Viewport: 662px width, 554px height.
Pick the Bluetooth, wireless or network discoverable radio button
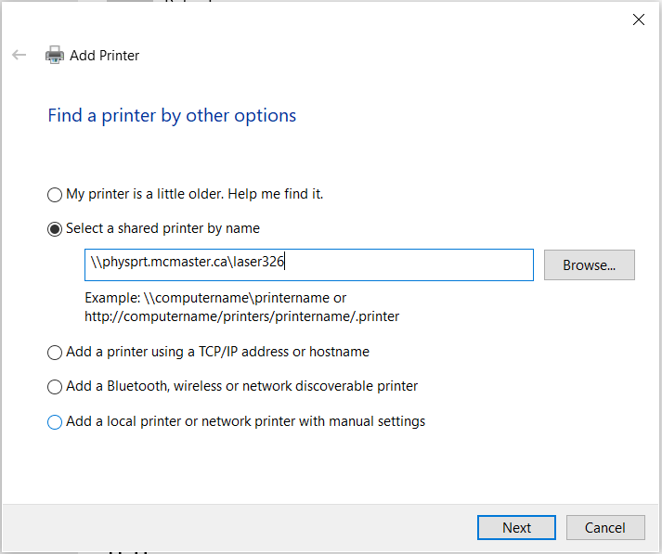tap(55, 387)
